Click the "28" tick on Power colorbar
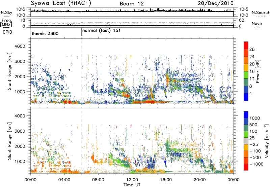 [252, 49]
